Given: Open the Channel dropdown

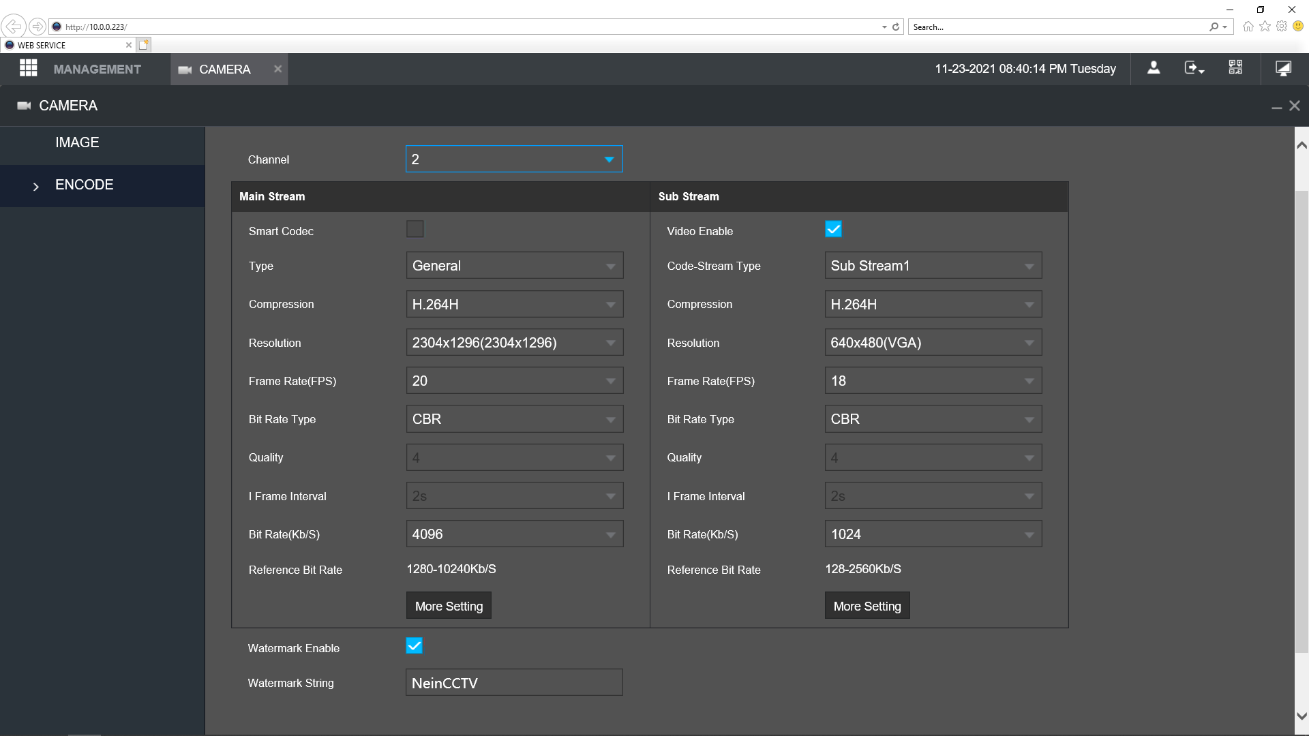Looking at the screenshot, I should 514,159.
